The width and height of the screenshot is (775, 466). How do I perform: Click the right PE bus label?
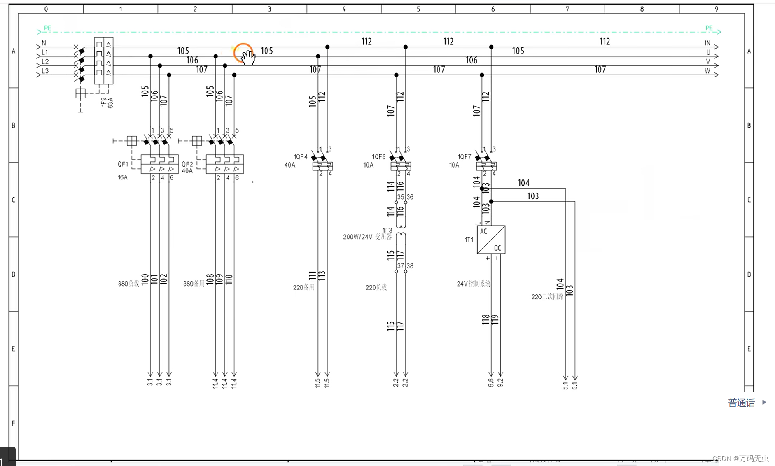(709, 28)
